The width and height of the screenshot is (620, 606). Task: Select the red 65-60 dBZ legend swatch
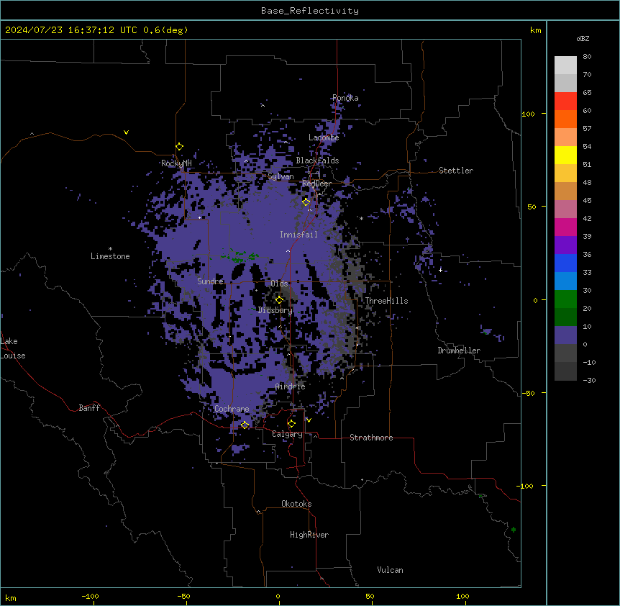tap(565, 101)
